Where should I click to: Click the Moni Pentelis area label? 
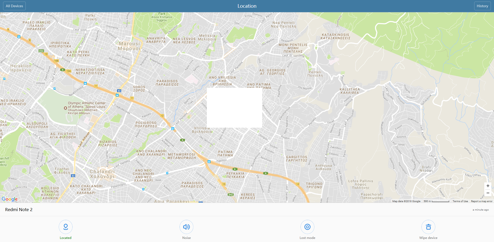coord(293,48)
